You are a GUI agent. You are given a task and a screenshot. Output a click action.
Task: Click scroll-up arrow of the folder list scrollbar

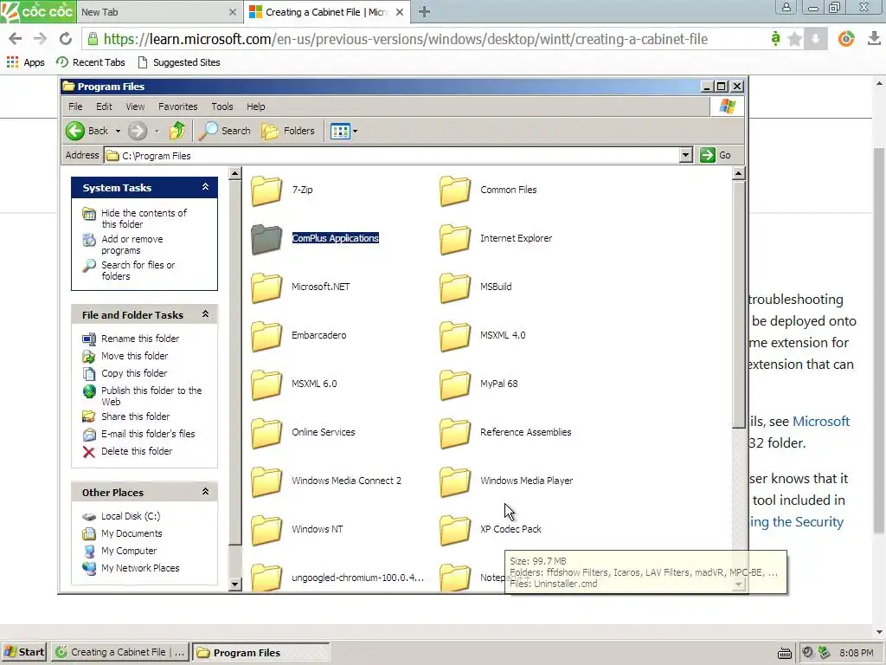pos(739,173)
